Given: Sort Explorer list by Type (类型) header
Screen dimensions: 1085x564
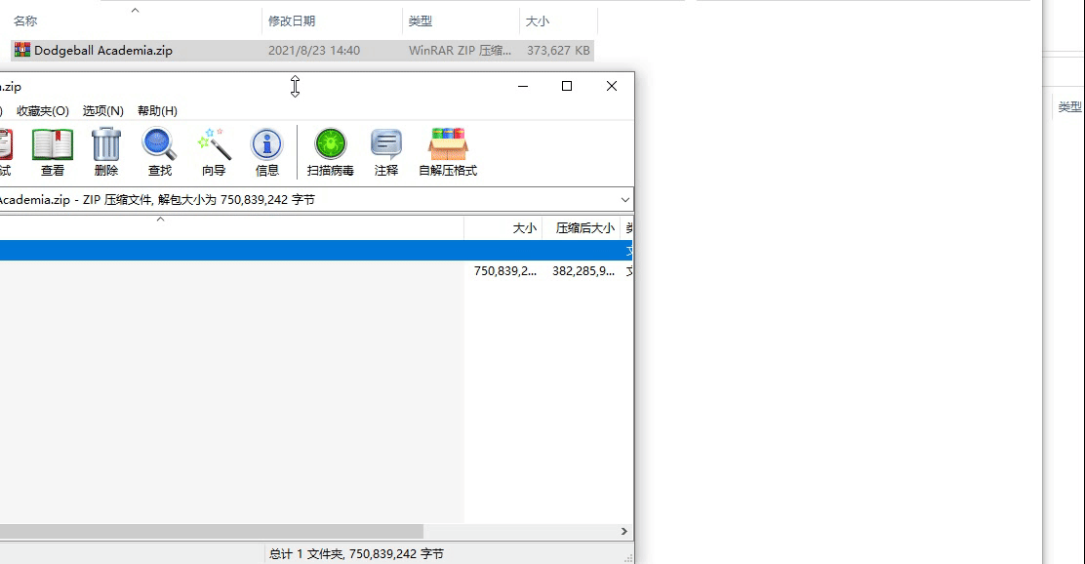Looking at the screenshot, I should (420, 21).
